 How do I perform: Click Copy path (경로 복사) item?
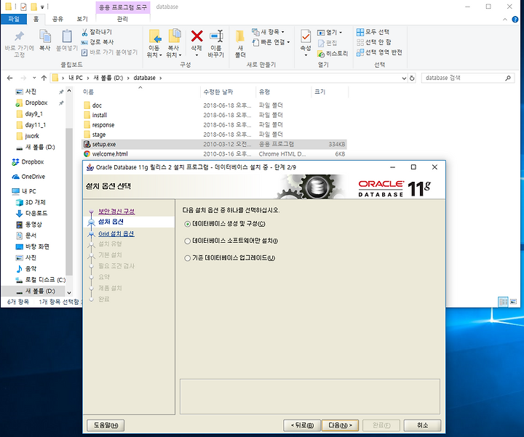tap(98, 42)
